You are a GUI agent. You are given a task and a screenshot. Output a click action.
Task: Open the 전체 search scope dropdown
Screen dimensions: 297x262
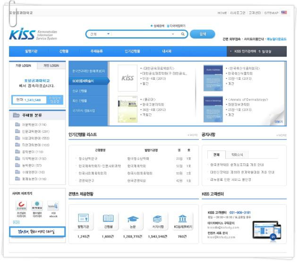point(100,34)
